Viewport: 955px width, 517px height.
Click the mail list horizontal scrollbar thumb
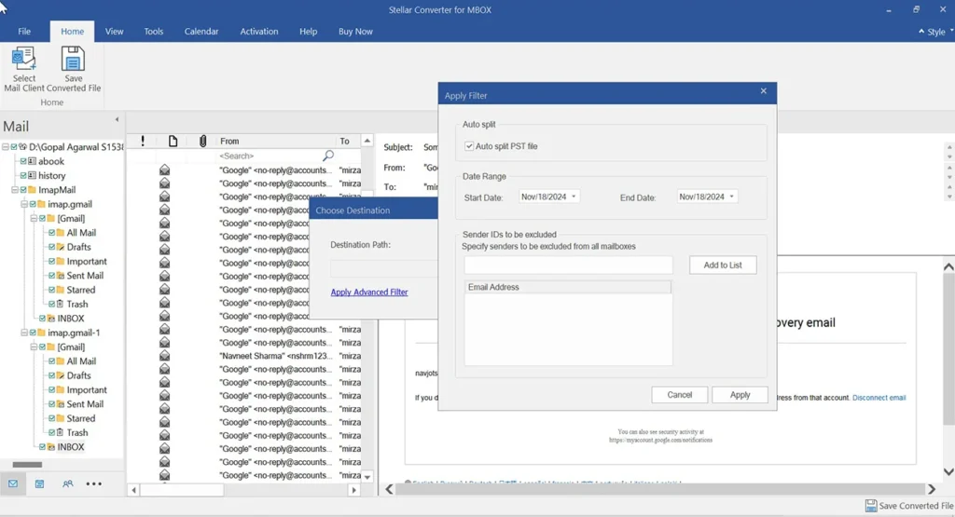[182, 490]
